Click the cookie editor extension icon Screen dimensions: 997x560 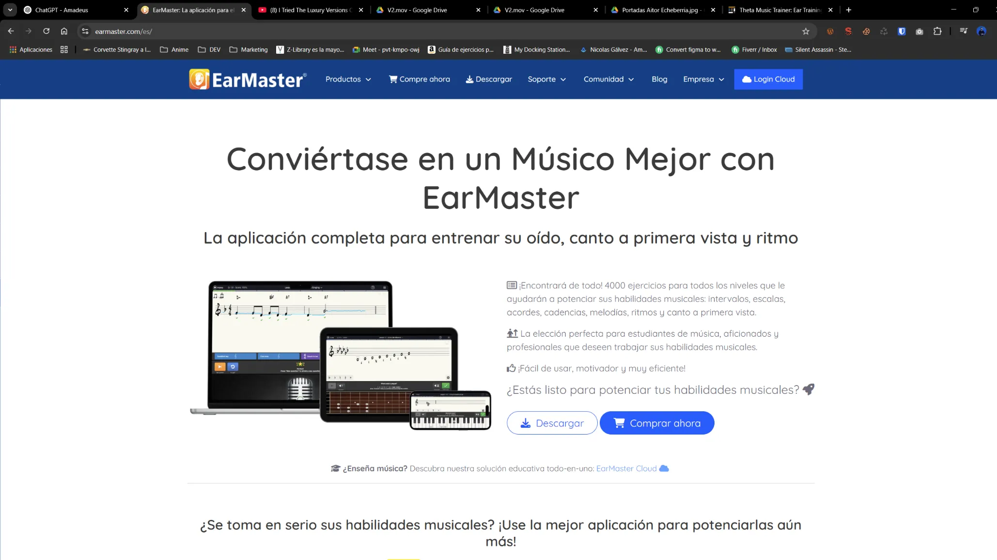point(866,31)
